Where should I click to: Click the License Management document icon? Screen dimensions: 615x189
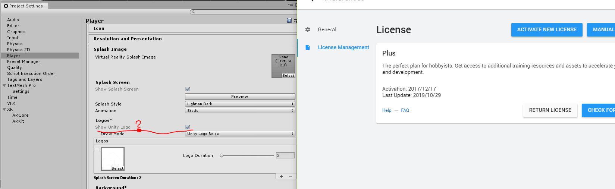308,47
